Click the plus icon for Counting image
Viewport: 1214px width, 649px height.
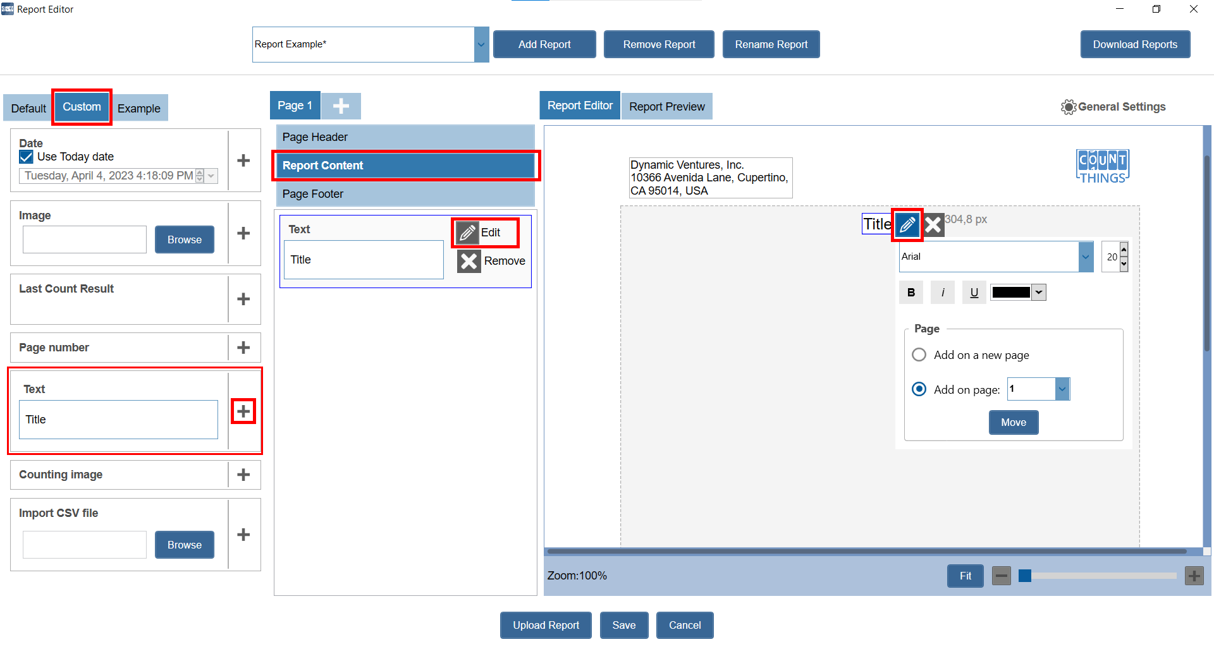pyautogui.click(x=243, y=475)
